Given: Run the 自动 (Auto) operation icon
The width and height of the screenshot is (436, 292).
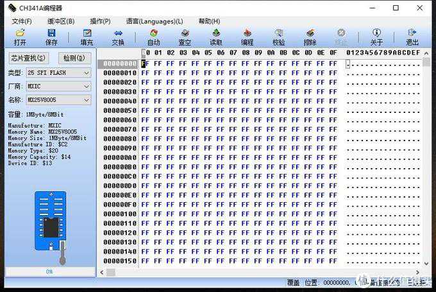Looking at the screenshot, I should tap(154, 37).
